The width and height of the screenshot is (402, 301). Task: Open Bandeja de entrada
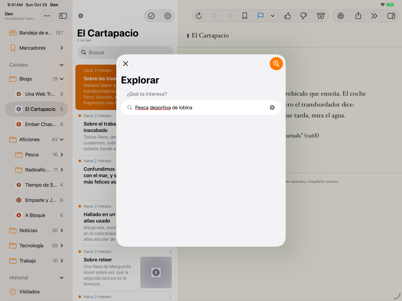[36, 33]
